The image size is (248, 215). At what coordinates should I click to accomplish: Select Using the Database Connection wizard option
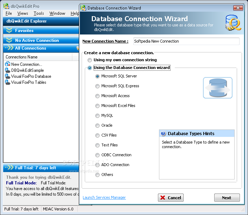tap(90, 68)
